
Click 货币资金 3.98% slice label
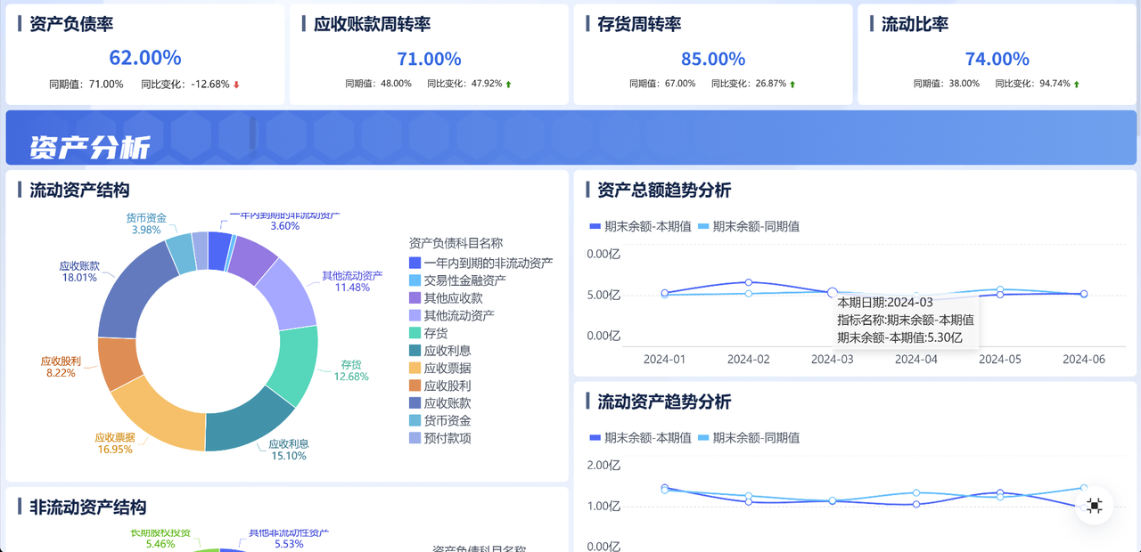coord(145,223)
